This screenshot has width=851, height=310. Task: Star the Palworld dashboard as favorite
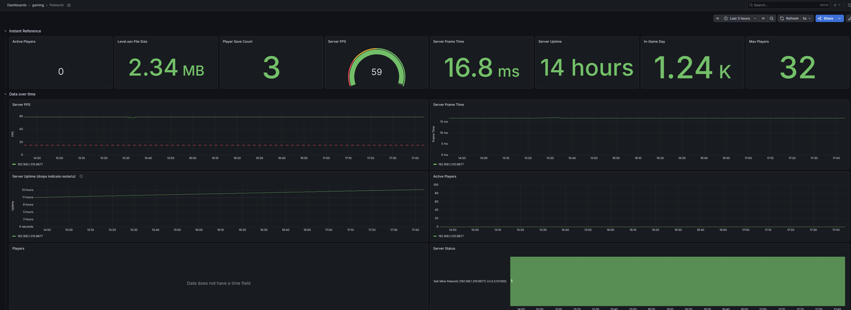(x=69, y=5)
